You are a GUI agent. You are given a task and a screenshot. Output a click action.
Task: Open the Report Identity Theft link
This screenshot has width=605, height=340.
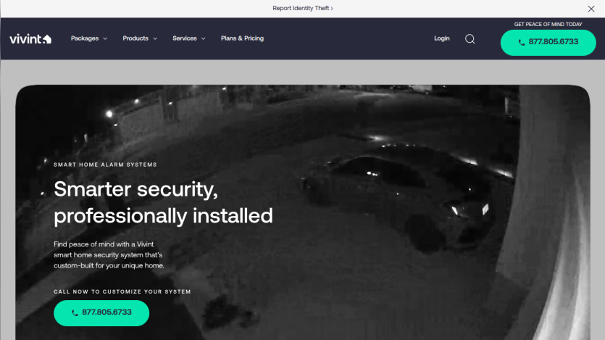[x=303, y=8]
